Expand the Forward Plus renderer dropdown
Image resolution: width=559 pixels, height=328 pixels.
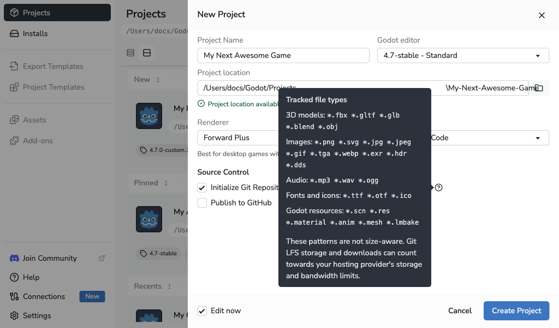tap(238, 138)
